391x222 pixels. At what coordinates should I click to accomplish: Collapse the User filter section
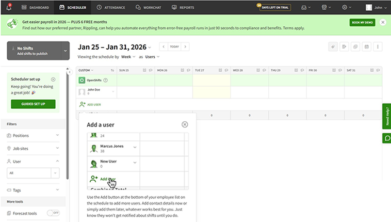tap(33, 161)
